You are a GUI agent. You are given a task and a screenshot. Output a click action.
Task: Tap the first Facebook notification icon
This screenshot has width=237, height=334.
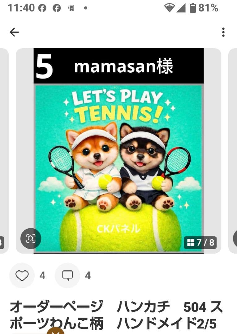coord(42,8)
